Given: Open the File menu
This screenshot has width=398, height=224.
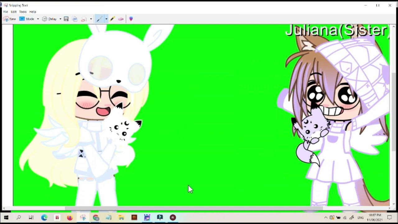Looking at the screenshot, I should point(6,12).
